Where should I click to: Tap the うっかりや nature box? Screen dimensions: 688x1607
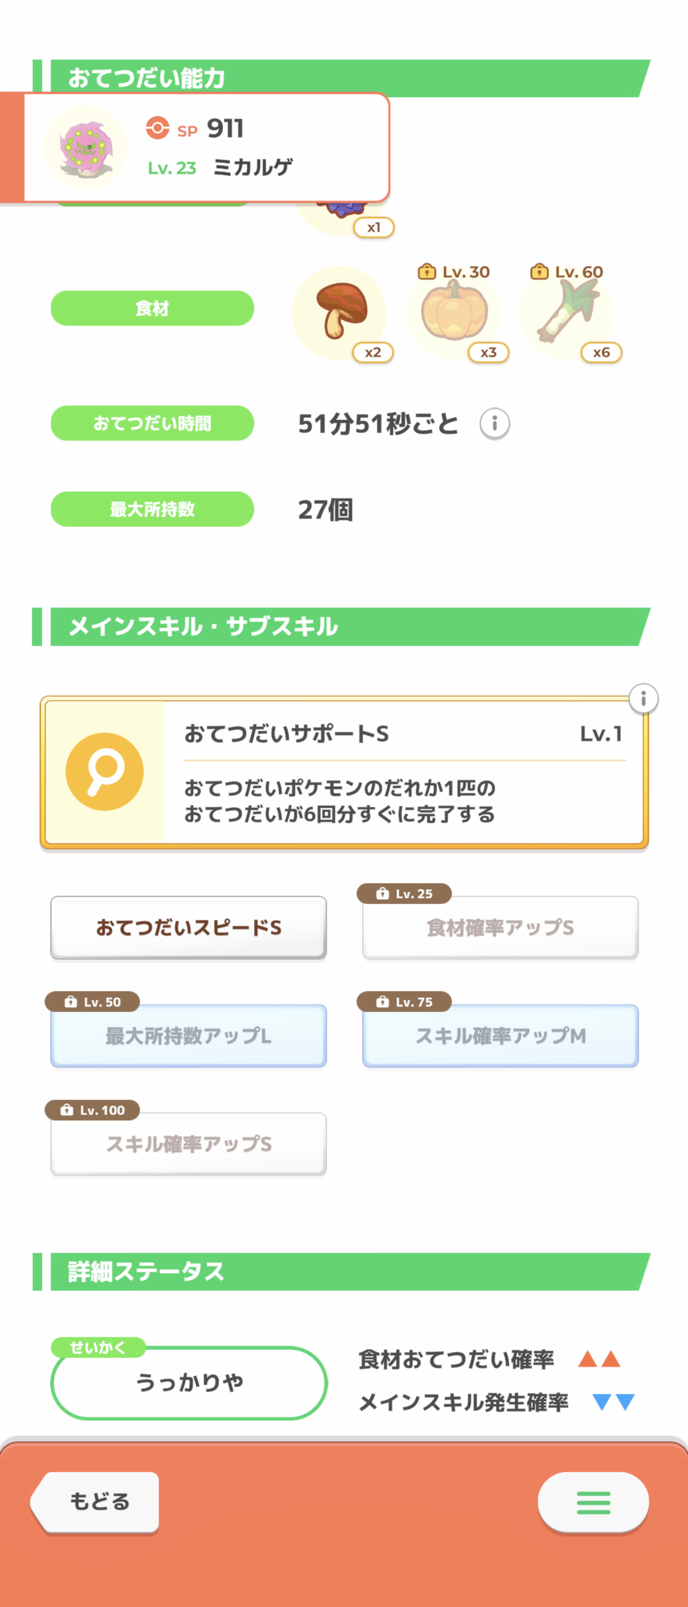coord(189,1382)
